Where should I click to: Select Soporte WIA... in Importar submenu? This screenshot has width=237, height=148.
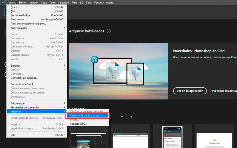[79, 124]
